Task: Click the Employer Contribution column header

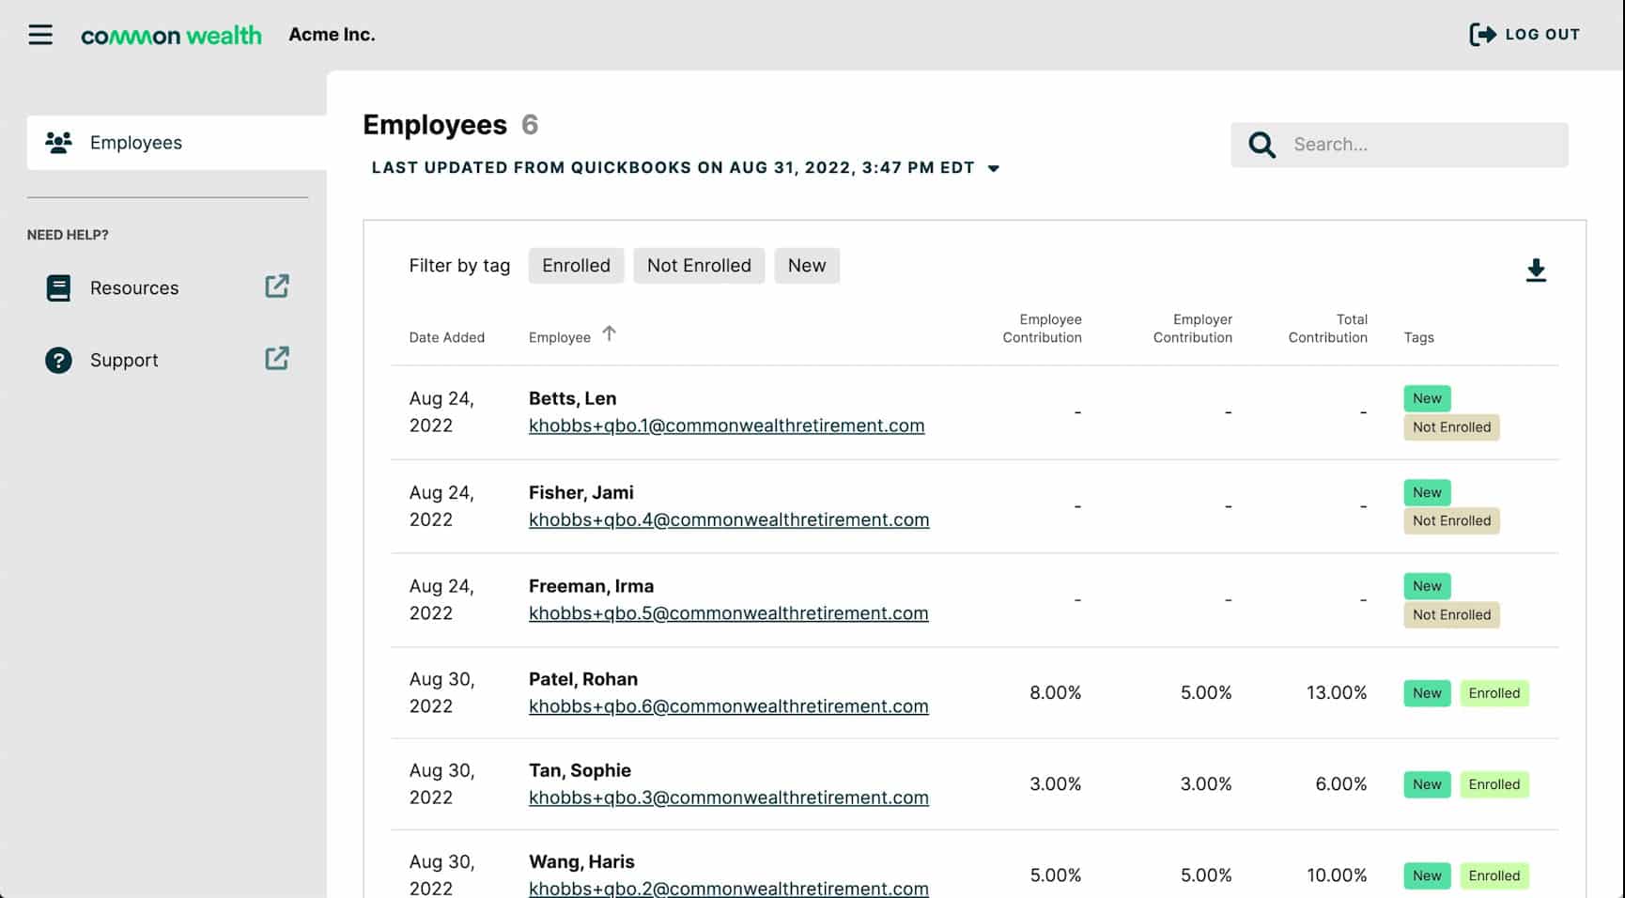Action: (x=1193, y=329)
